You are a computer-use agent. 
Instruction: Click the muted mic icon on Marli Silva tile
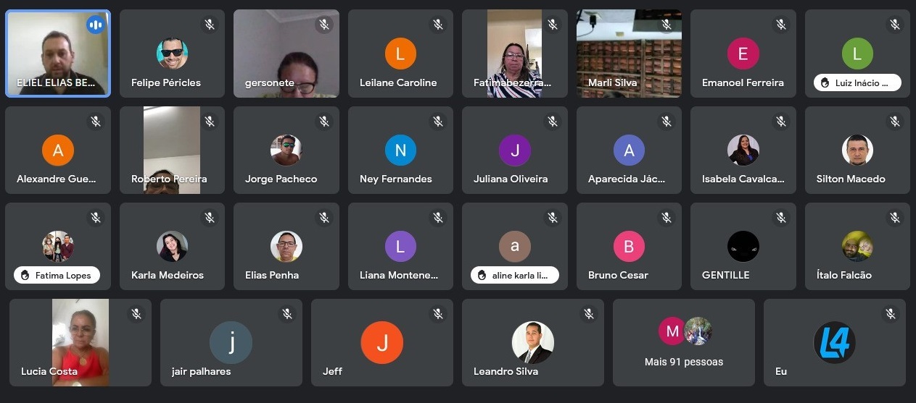[667, 25]
